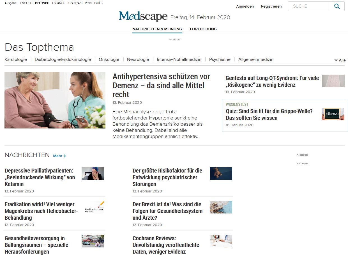Open the teddy bear article thumbnail
Viewport: 348px width, 255px height.
221,173
